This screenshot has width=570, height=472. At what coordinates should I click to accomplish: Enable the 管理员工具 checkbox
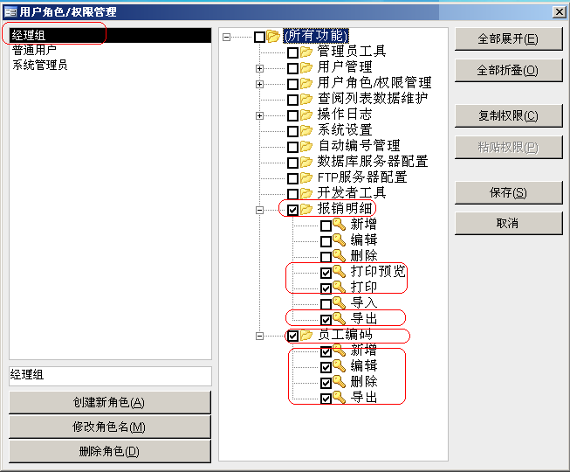292,52
